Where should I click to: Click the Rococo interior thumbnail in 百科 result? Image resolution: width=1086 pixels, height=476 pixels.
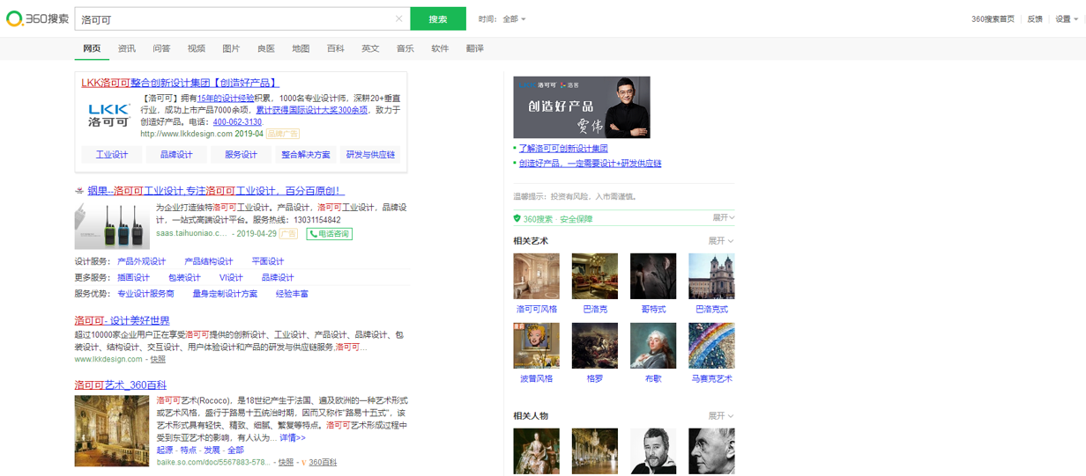tap(112, 431)
